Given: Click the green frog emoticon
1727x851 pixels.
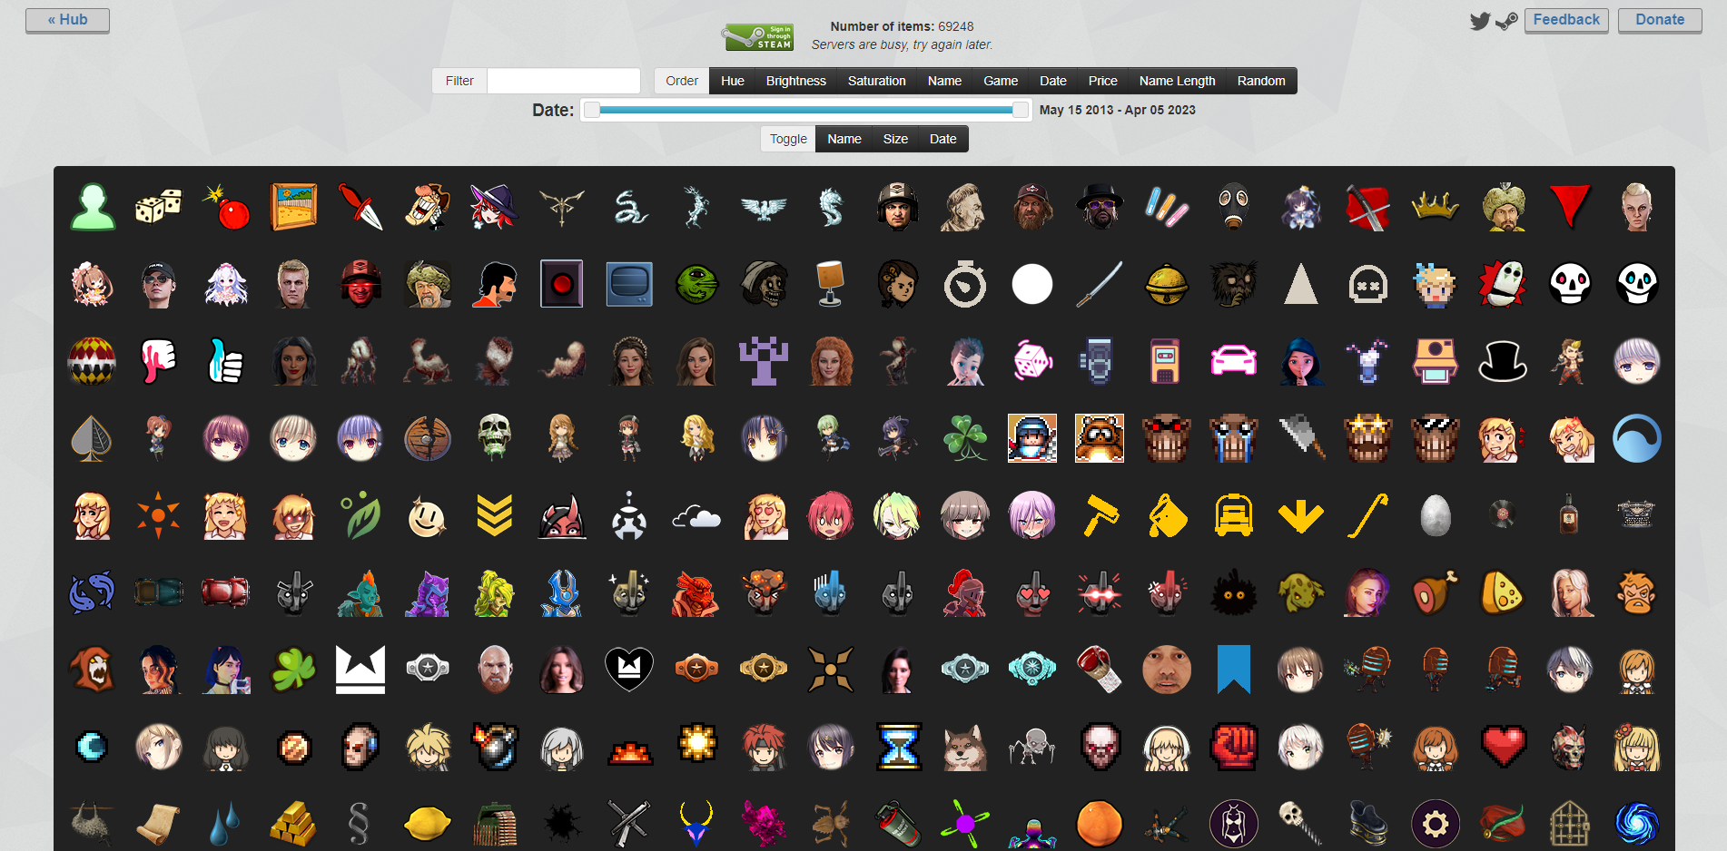Looking at the screenshot, I should tap(696, 284).
